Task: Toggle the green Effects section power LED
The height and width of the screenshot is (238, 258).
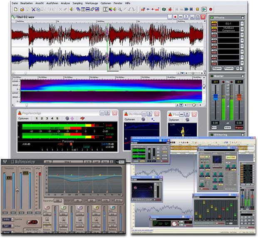Action: click(x=212, y=17)
